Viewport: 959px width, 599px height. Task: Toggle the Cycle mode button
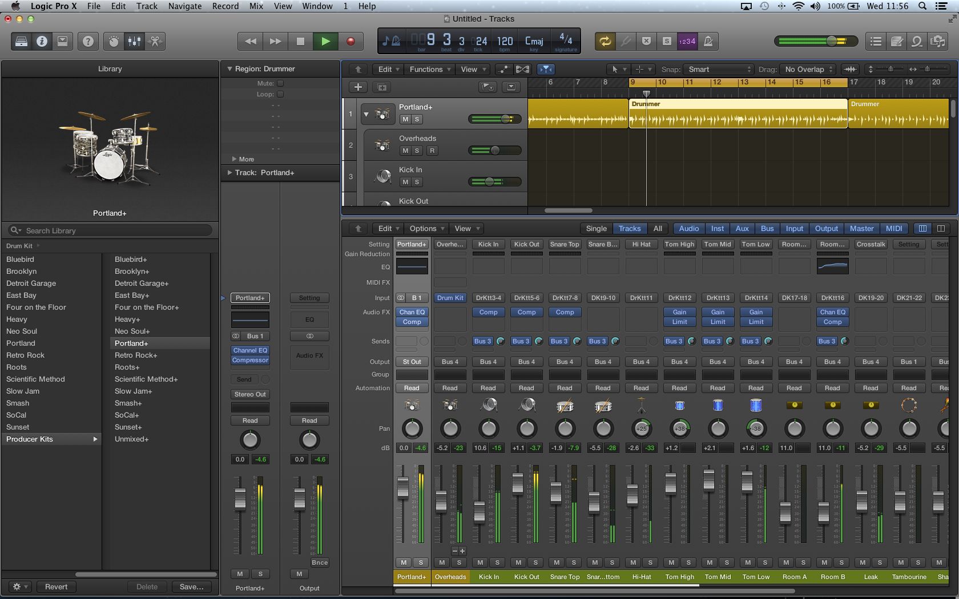(x=605, y=41)
